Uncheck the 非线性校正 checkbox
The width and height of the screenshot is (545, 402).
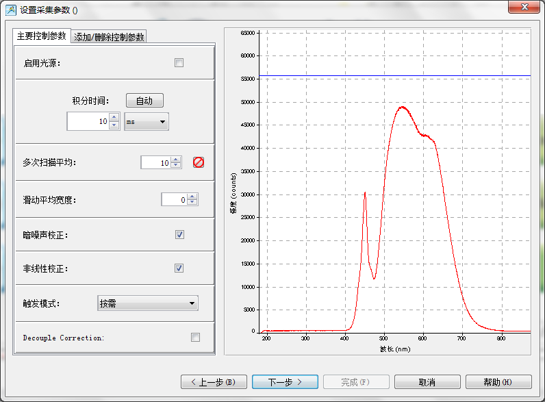tap(179, 268)
